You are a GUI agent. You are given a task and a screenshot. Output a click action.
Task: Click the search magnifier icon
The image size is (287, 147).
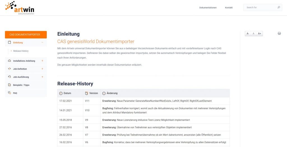(279, 7)
